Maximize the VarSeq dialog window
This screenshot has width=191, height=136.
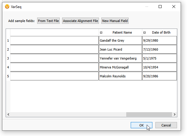pyautogui.click(x=160, y=7)
